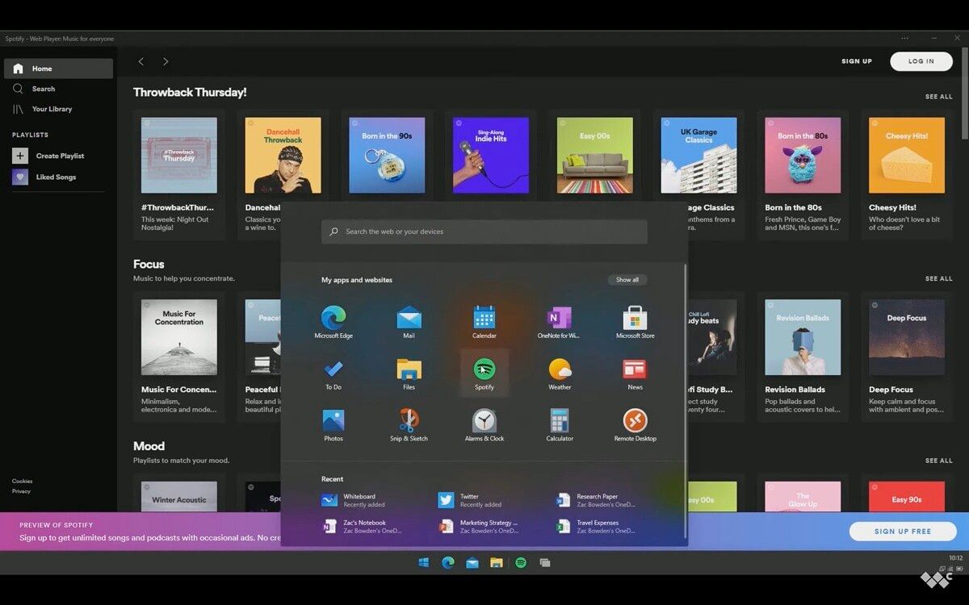Click the Sign Up Free button

(902, 531)
